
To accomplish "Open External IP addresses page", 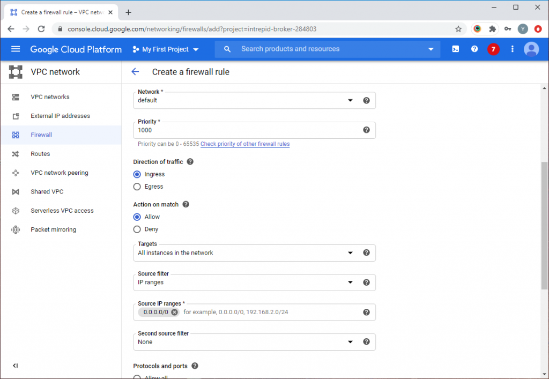I will pyautogui.click(x=60, y=116).
